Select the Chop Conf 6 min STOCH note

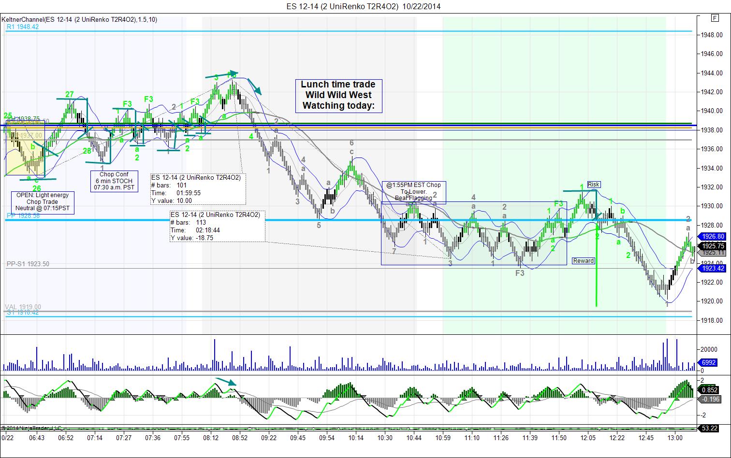(x=114, y=181)
